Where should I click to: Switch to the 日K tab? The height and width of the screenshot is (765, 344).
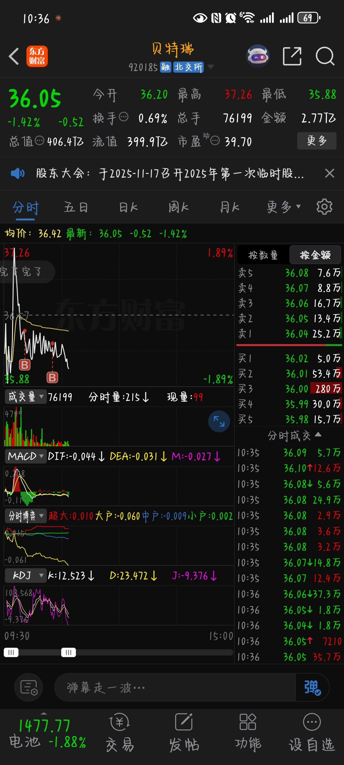pos(128,207)
